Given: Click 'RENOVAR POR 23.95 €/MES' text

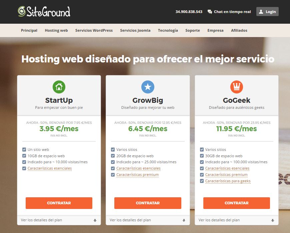Looking at the screenshot, I should point(248,123).
